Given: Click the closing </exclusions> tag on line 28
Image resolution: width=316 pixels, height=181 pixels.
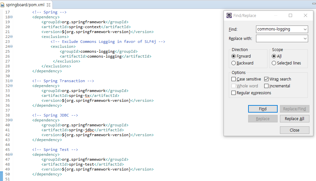Looking at the screenshot, I should click(56, 66).
